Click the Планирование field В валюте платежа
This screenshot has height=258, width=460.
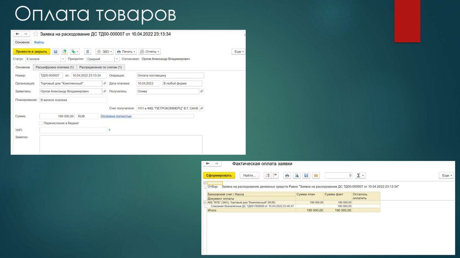(73, 100)
